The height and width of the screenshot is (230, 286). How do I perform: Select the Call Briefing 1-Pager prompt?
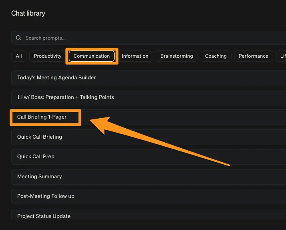[42, 117]
